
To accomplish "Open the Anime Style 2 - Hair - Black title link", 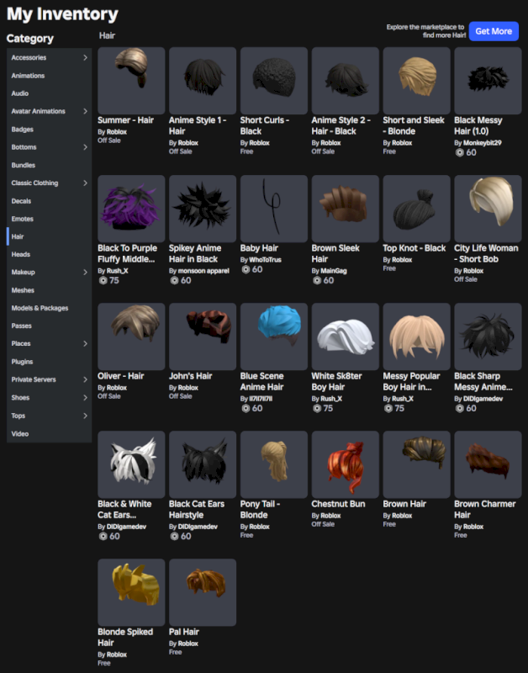I will click(x=341, y=125).
